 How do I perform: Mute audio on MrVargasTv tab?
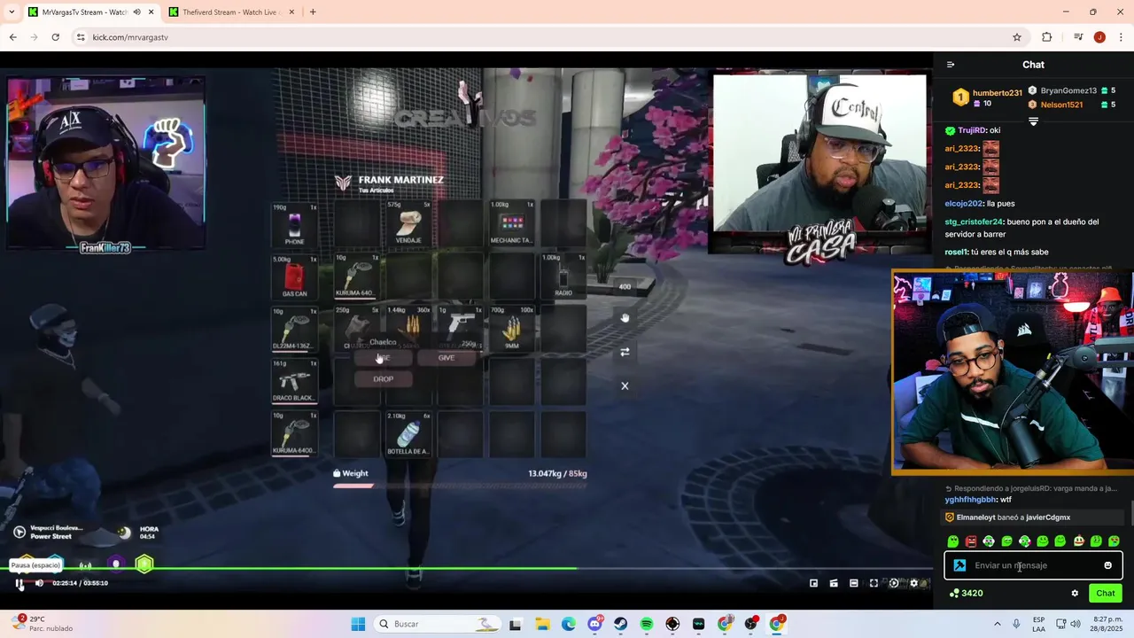136,12
